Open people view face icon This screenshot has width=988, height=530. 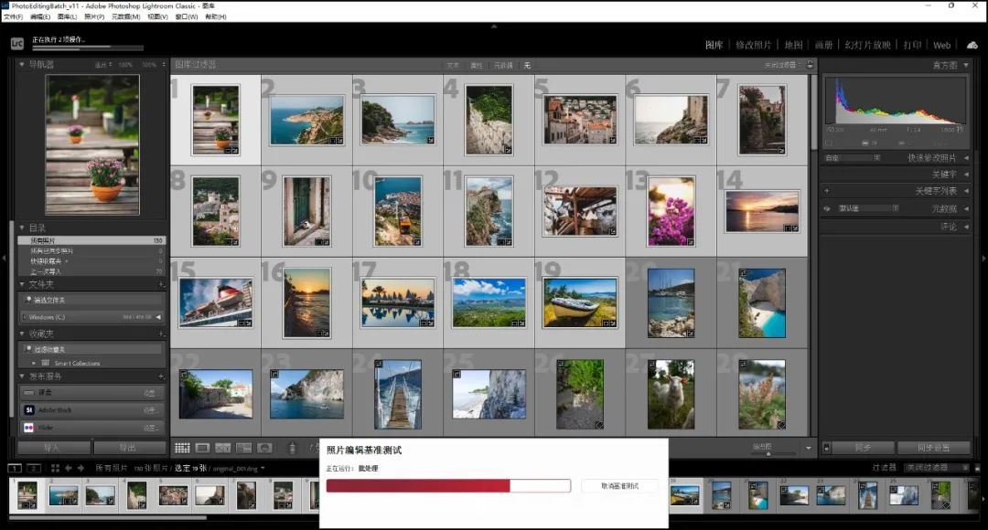coord(264,448)
